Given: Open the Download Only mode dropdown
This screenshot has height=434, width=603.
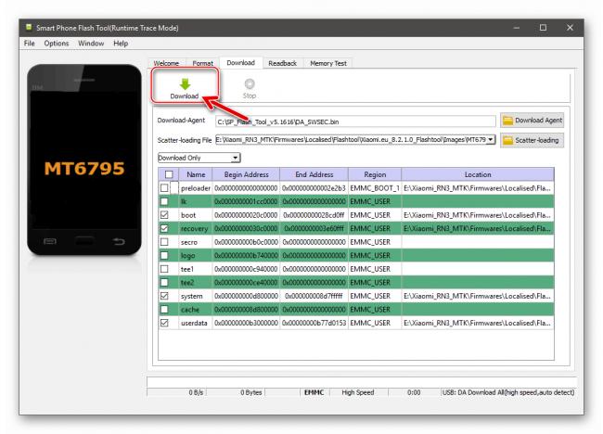Looking at the screenshot, I should tap(199, 158).
